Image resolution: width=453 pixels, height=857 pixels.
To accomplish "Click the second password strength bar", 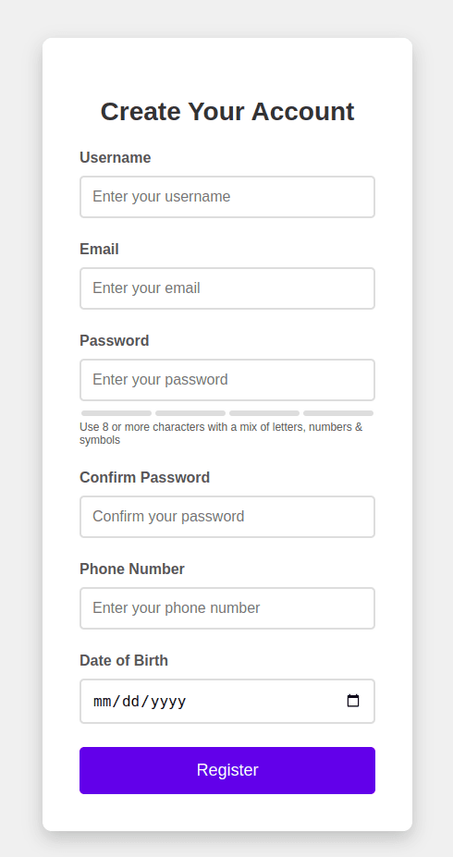I will coord(190,413).
